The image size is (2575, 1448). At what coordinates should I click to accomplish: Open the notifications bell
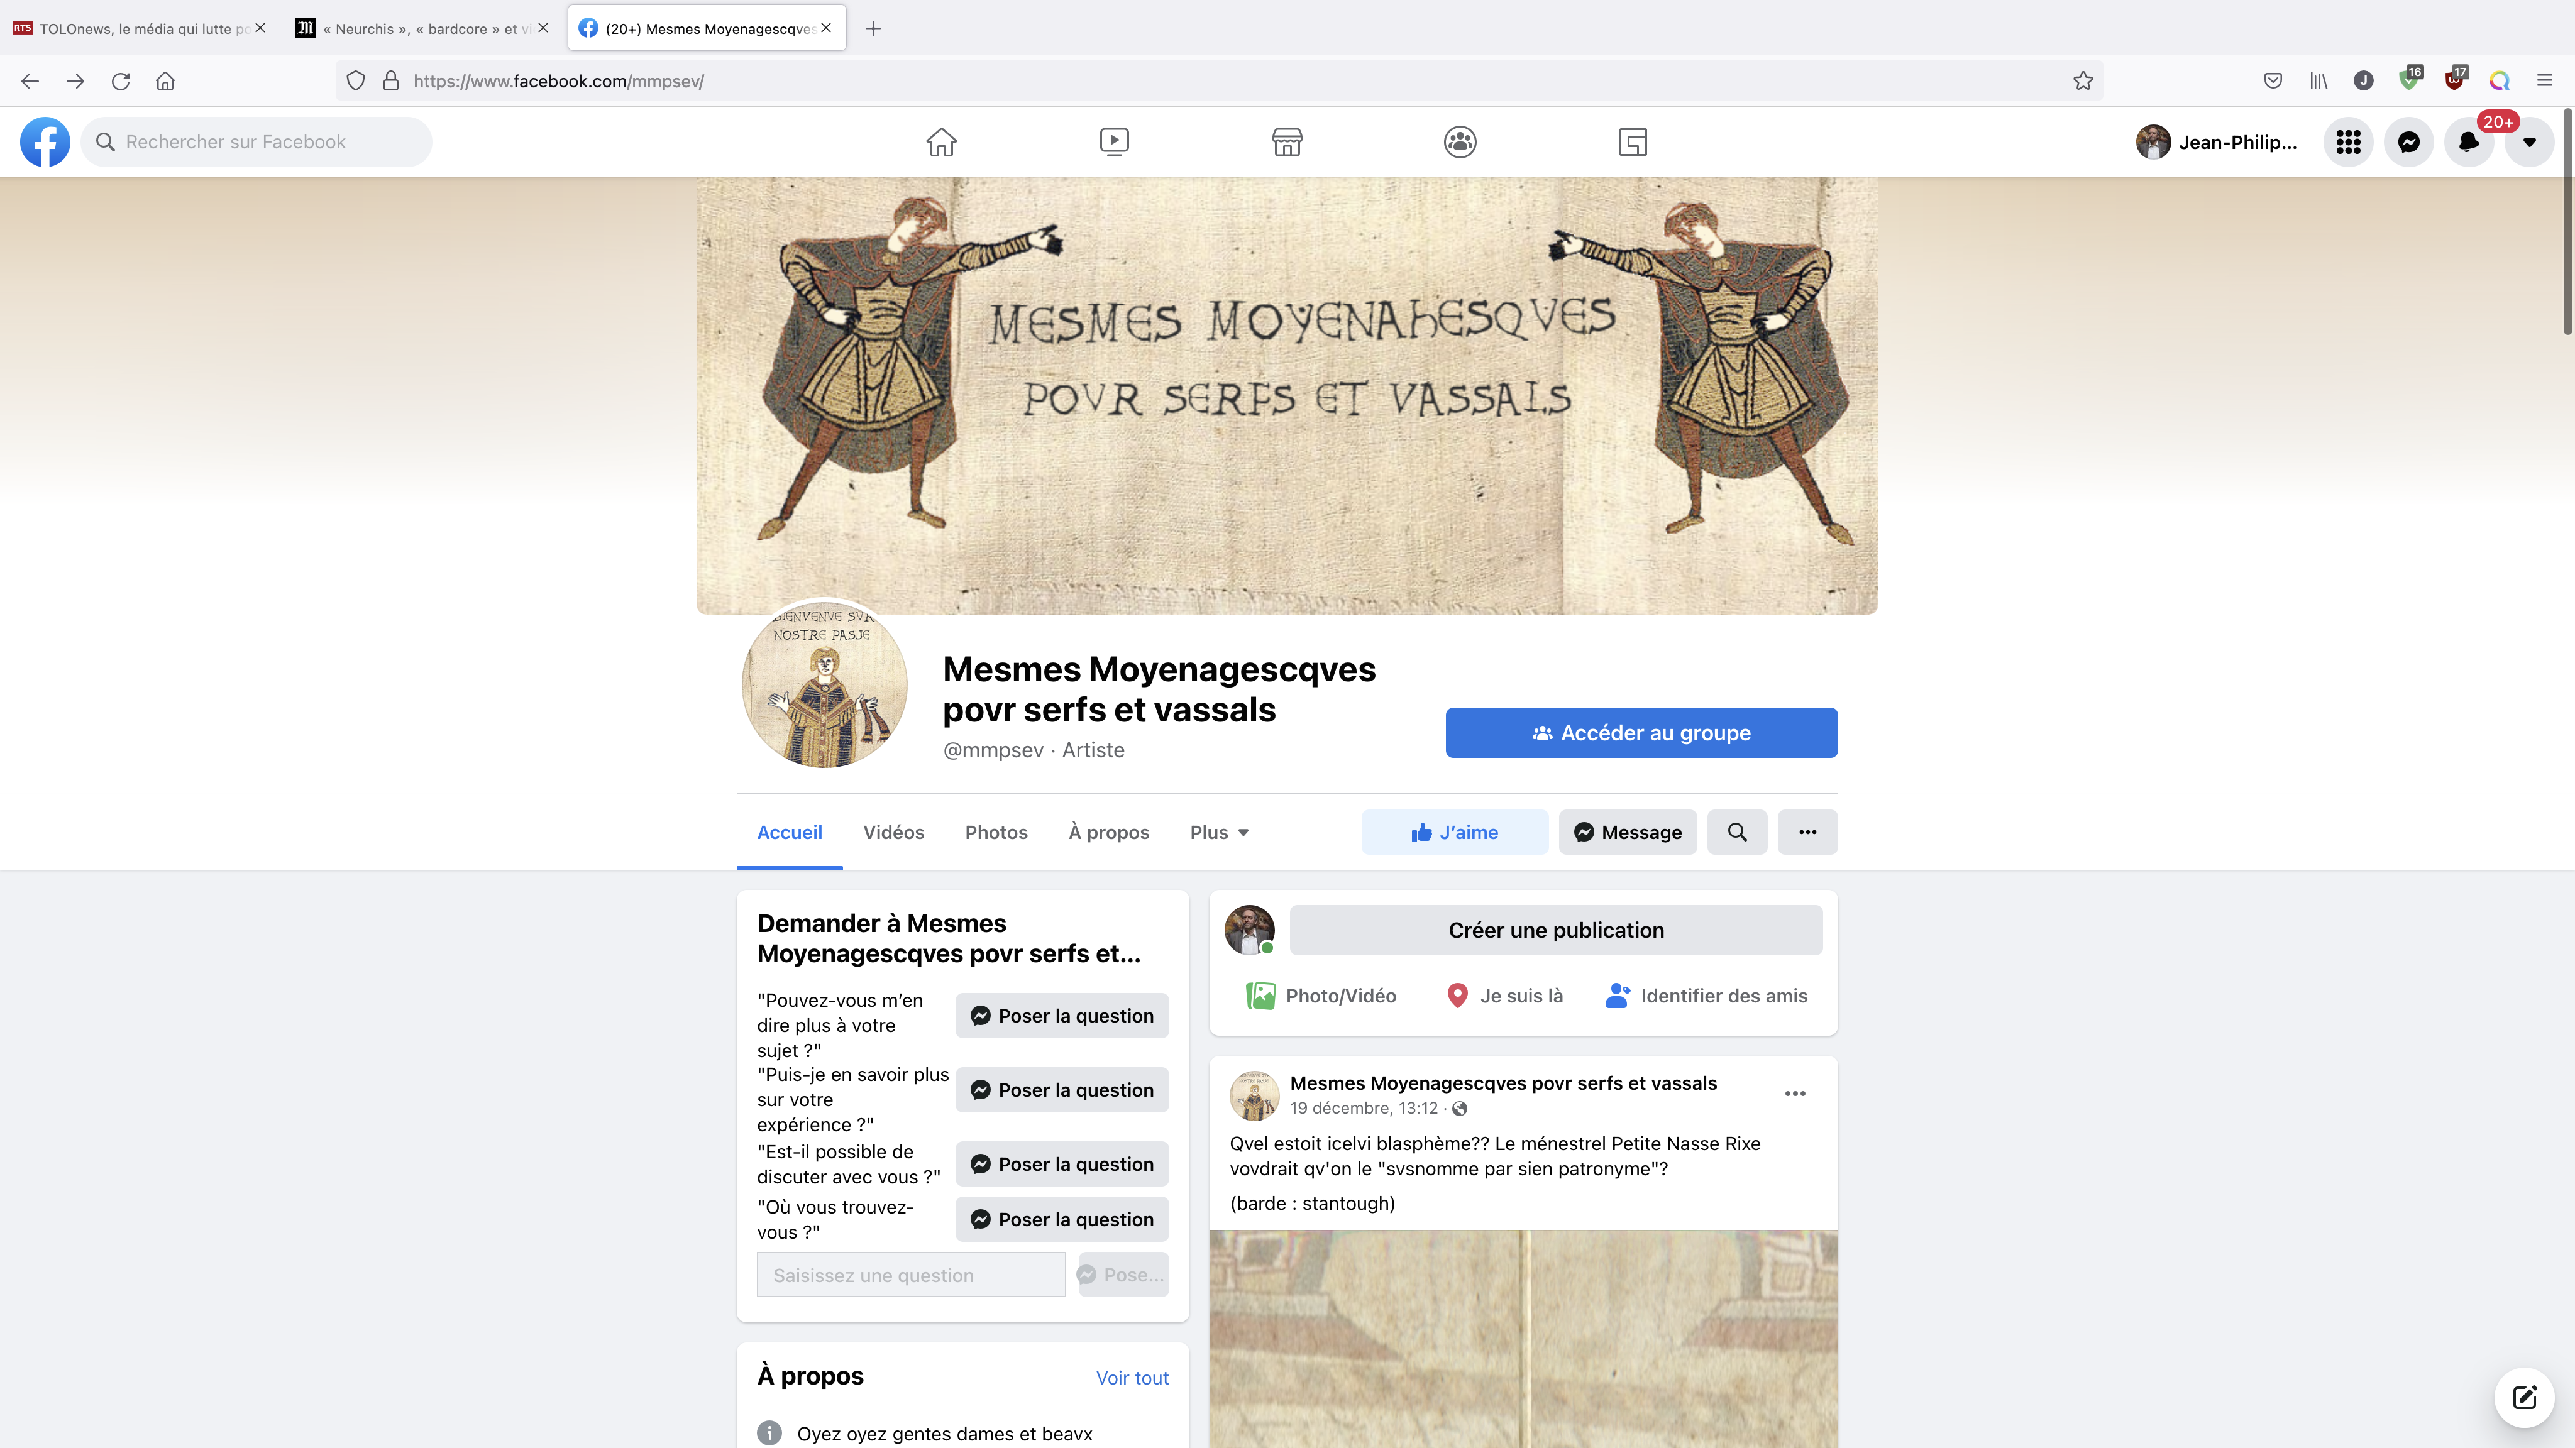coord(2469,142)
